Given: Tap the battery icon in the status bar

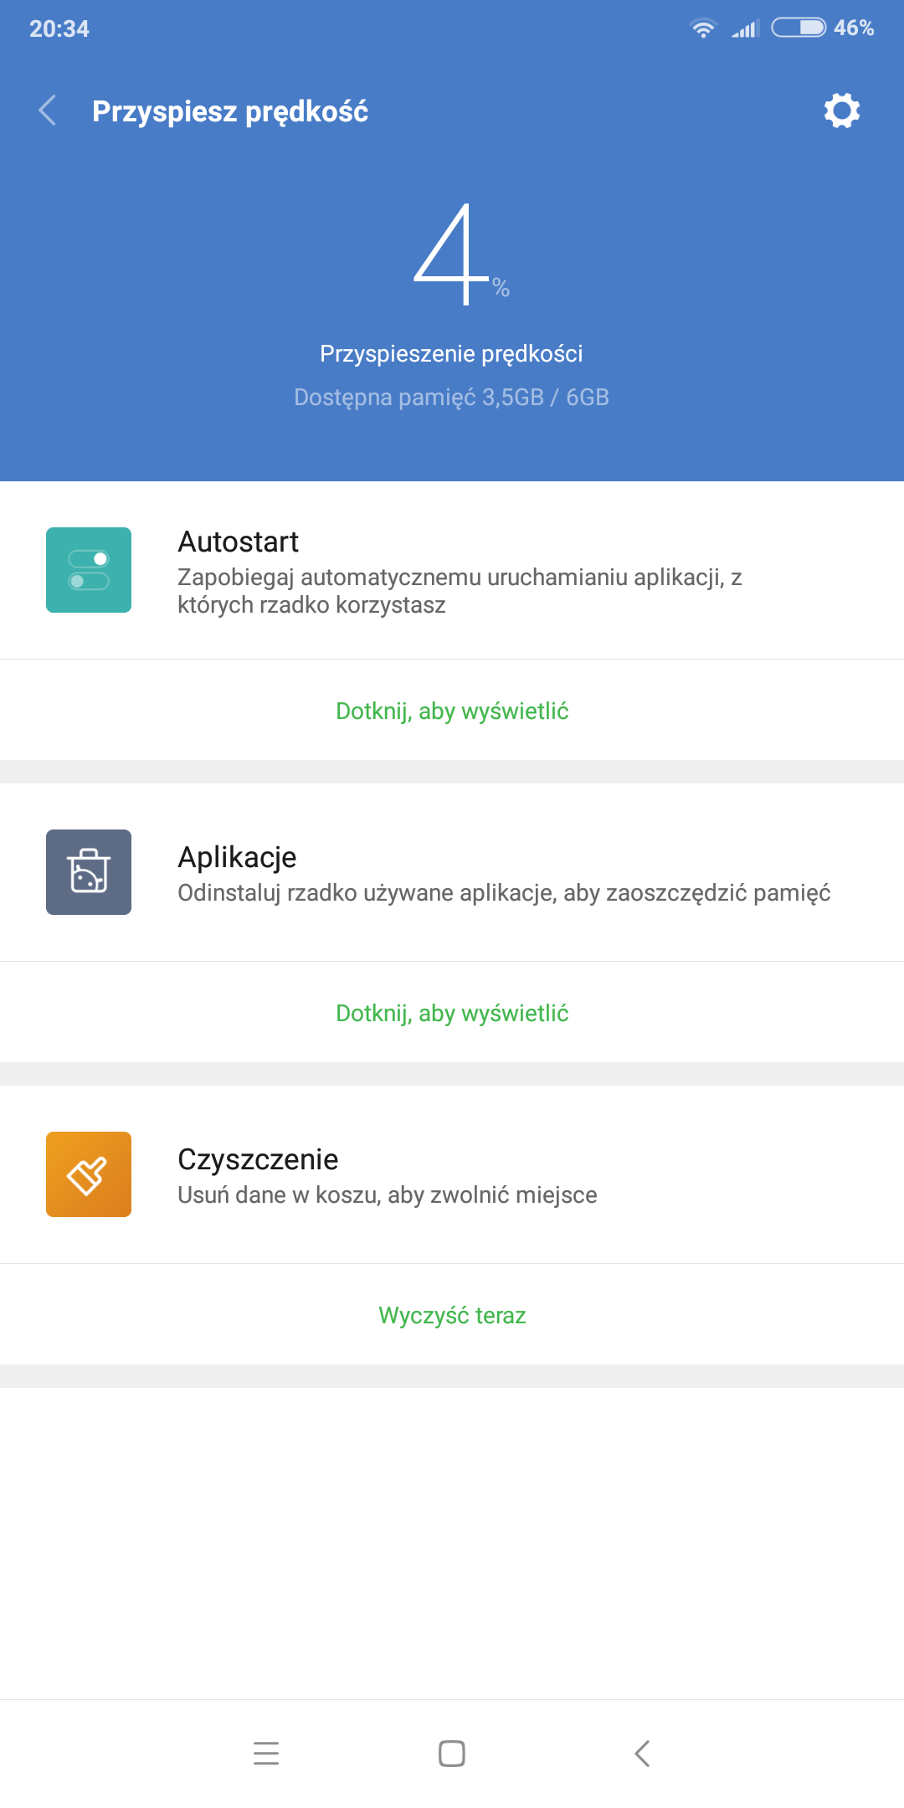Looking at the screenshot, I should click(x=798, y=28).
